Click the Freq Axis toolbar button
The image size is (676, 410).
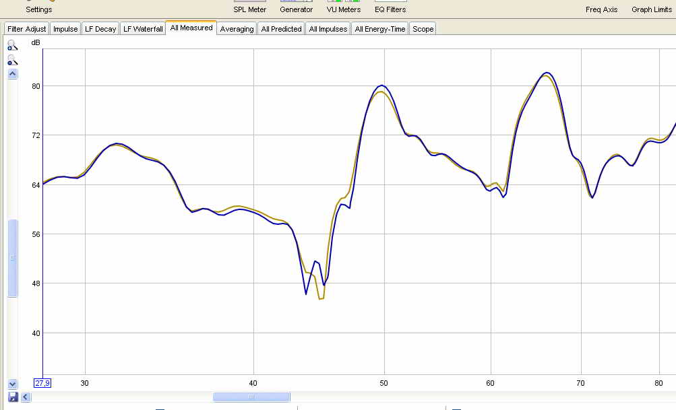point(601,9)
